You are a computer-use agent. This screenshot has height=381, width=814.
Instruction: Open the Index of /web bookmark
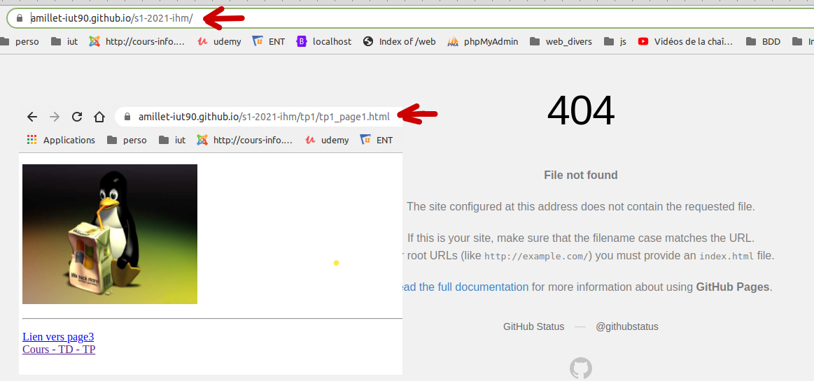click(399, 41)
